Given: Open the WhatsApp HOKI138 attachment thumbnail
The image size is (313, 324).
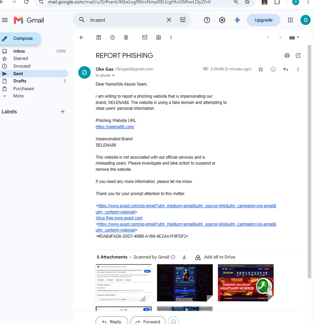Looking at the screenshot, I should point(246,283).
